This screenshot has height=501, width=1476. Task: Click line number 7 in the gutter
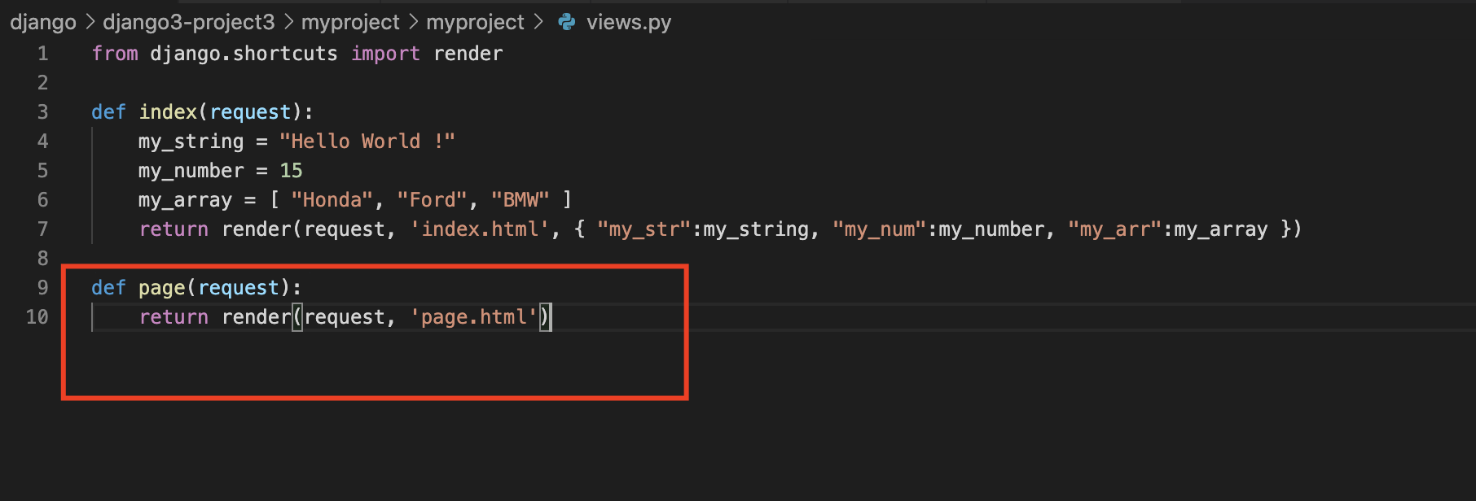43,229
